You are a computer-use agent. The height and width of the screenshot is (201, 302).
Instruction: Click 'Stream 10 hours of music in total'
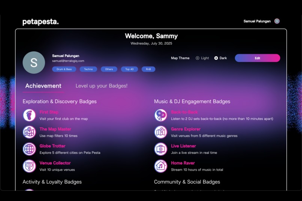197,170
